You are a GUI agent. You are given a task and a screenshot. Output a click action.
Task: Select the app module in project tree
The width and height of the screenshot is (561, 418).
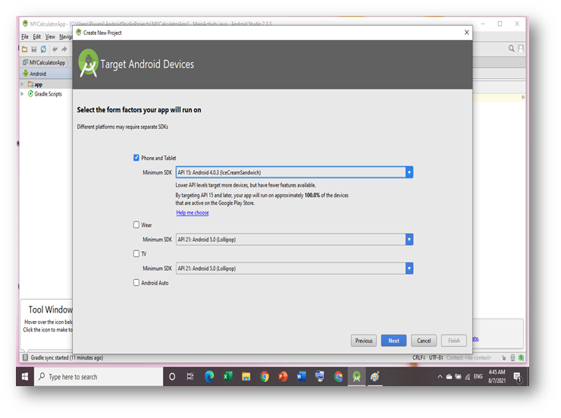click(x=35, y=84)
